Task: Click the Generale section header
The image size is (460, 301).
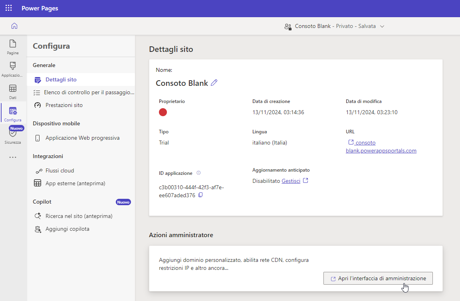Action: [44, 65]
